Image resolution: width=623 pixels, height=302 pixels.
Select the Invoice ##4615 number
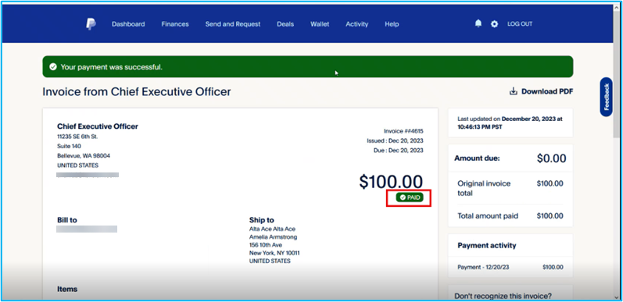pyautogui.click(x=403, y=131)
